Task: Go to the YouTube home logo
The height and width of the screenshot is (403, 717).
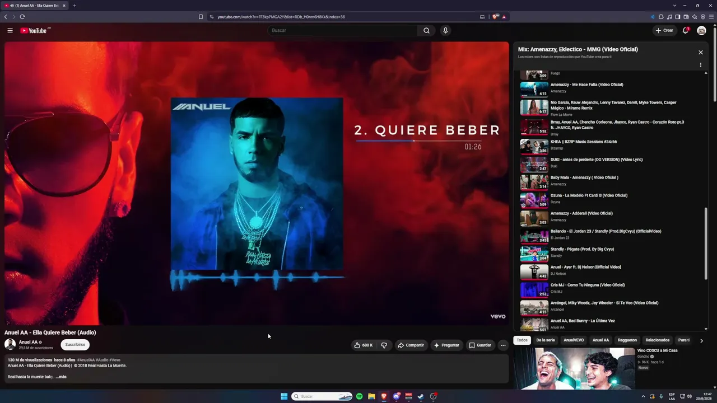Action: coord(35,30)
